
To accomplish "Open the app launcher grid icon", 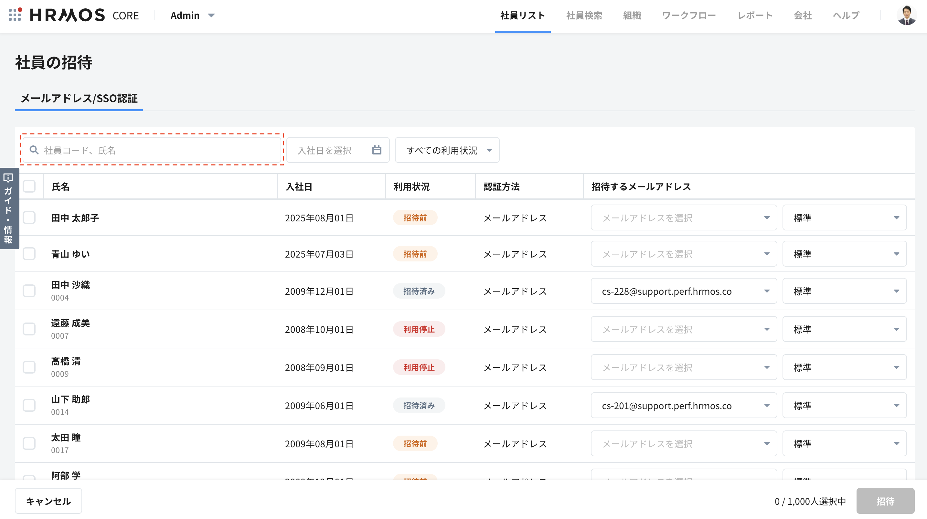I will (15, 15).
